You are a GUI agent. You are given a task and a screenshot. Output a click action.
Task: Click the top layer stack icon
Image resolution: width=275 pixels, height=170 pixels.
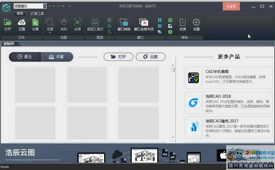[x=109, y=20]
